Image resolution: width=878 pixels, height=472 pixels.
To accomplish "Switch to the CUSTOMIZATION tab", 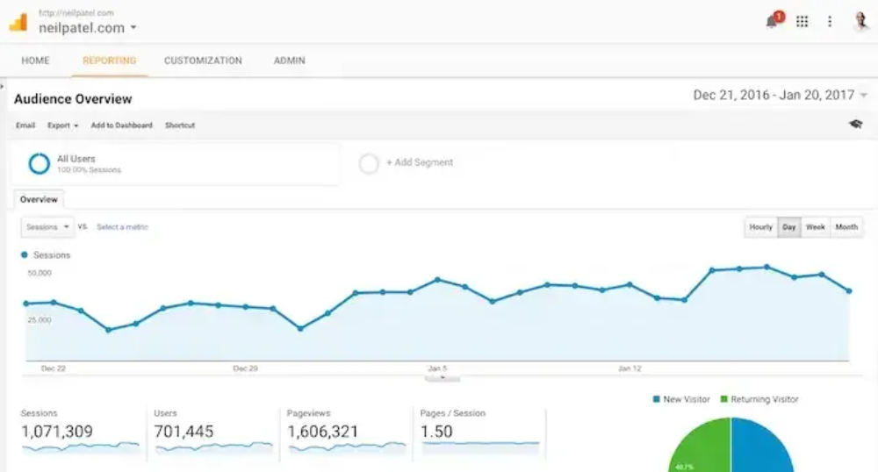I will (203, 61).
